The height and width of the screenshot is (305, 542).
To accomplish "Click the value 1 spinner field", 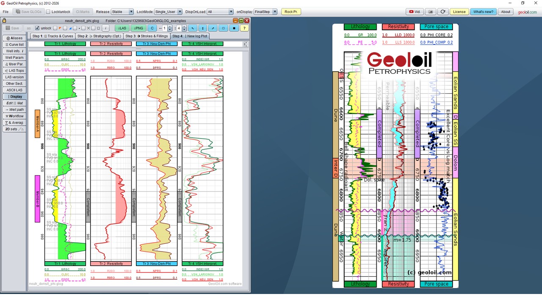I will coord(165,28).
